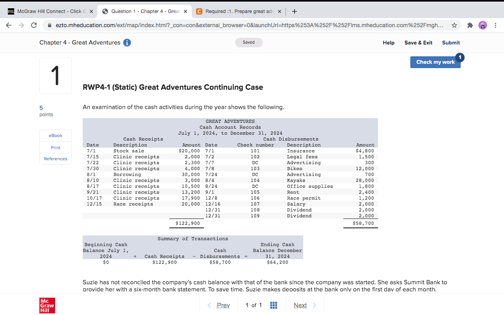
Task: Open the browser extensions puzzle icon
Action: pos(470,25)
